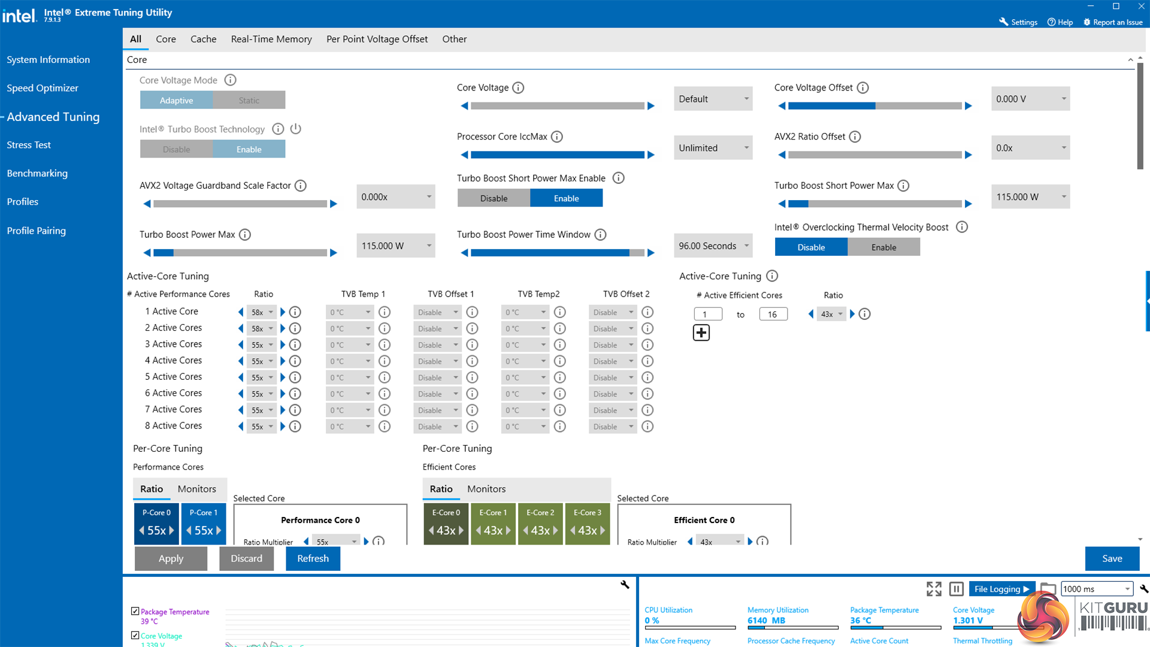Switch to the Per Point Voltage Offset tab

[x=377, y=39]
